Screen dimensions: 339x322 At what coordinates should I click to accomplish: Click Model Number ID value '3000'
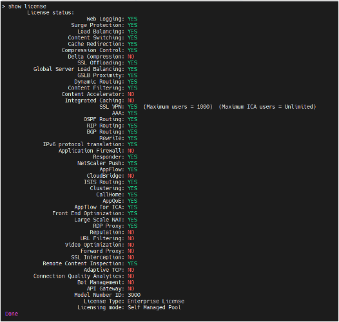pyautogui.click(x=134, y=295)
